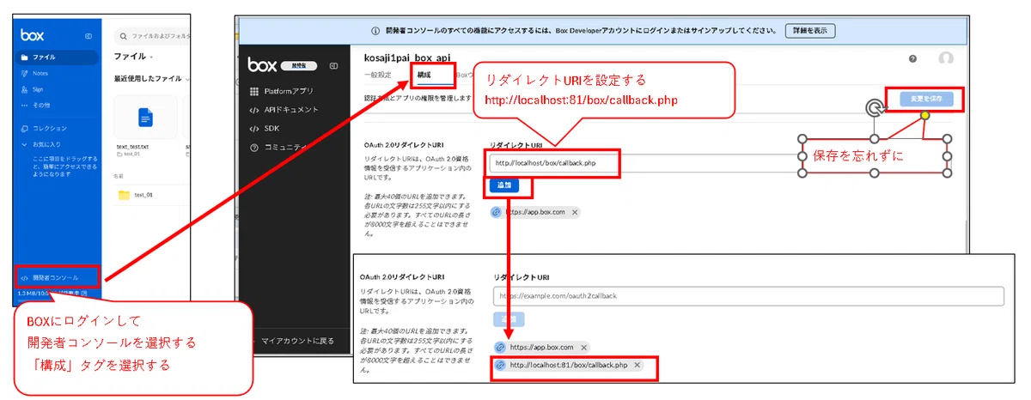The width and height of the screenshot is (1031, 400).
Task: Click the bright blue 追加 button
Action: click(x=503, y=185)
